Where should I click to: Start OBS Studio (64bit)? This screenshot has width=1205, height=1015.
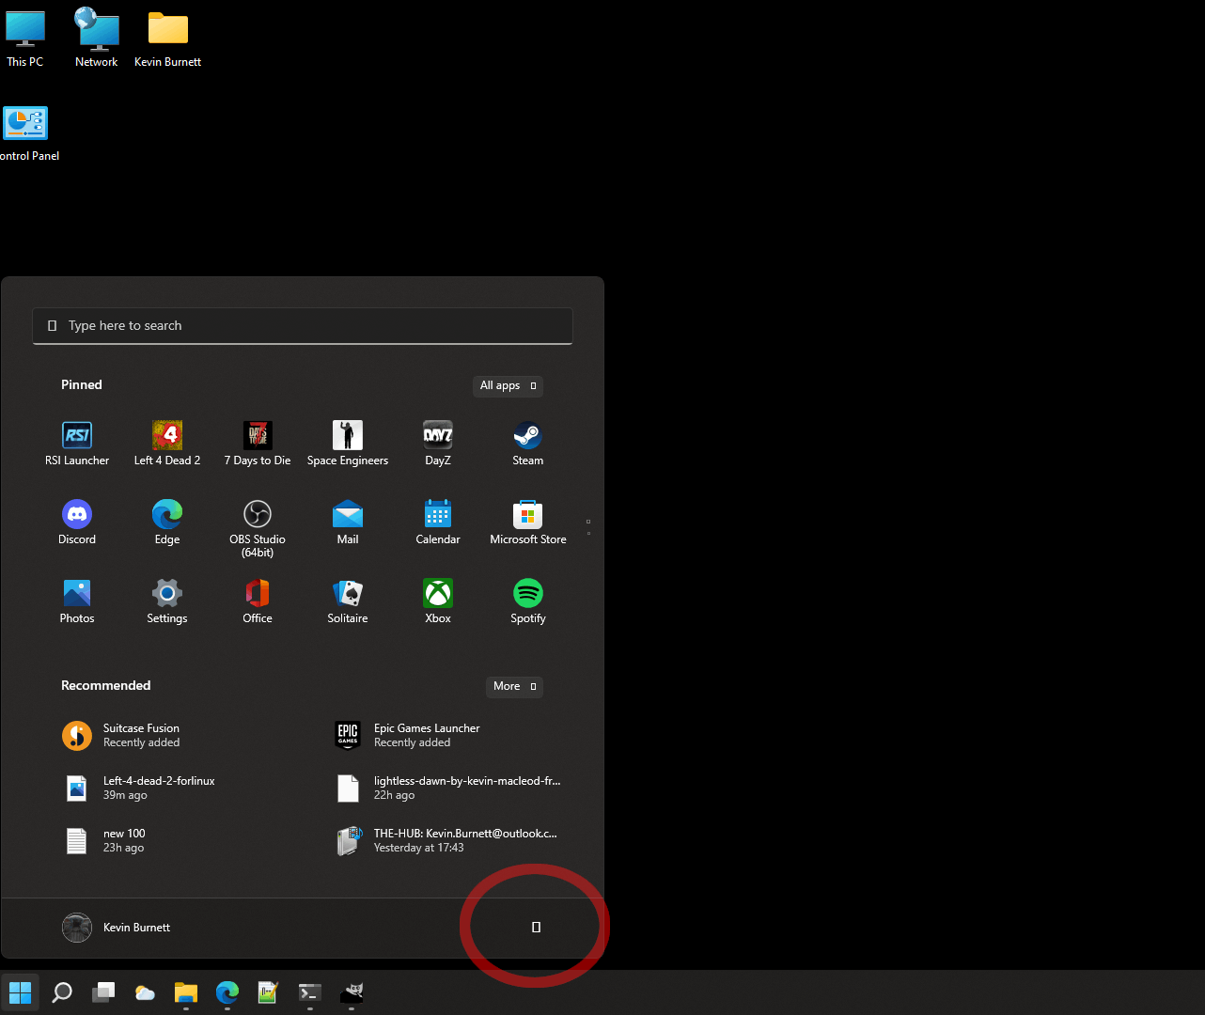[x=257, y=514]
